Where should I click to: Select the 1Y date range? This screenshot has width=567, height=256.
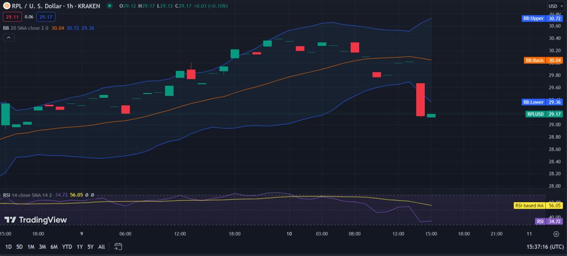pyautogui.click(x=79, y=247)
